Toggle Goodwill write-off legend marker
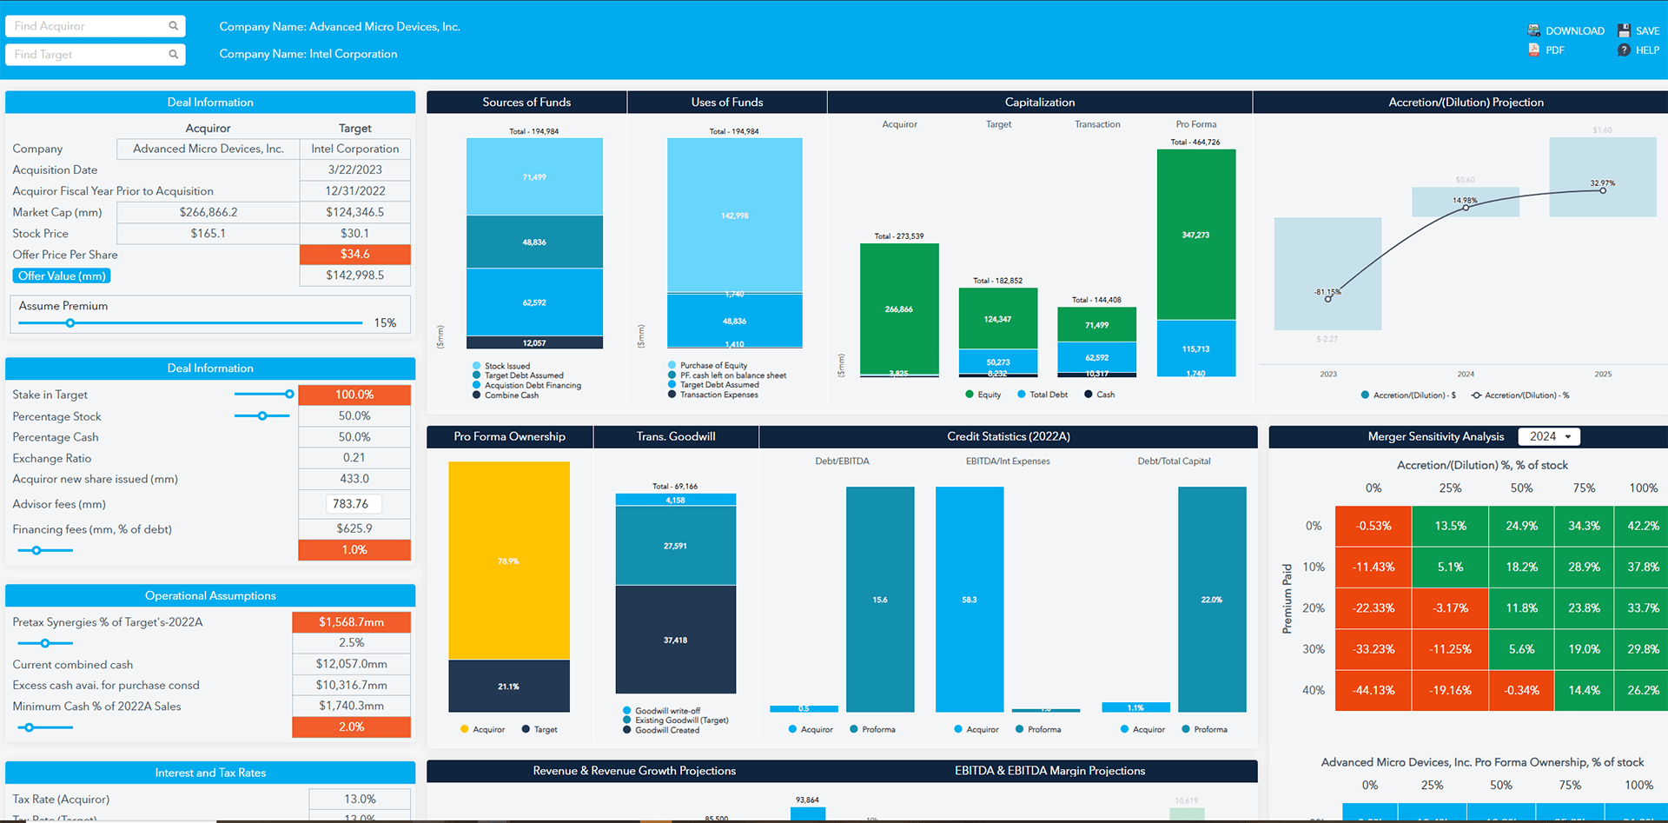Screen dimensions: 1668x823 pos(627,710)
